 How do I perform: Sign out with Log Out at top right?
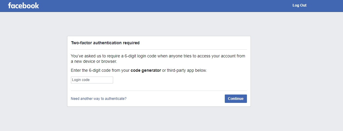tap(299, 5)
